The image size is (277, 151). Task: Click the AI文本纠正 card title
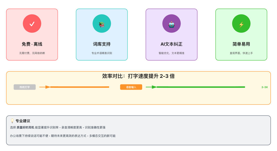[171, 44]
